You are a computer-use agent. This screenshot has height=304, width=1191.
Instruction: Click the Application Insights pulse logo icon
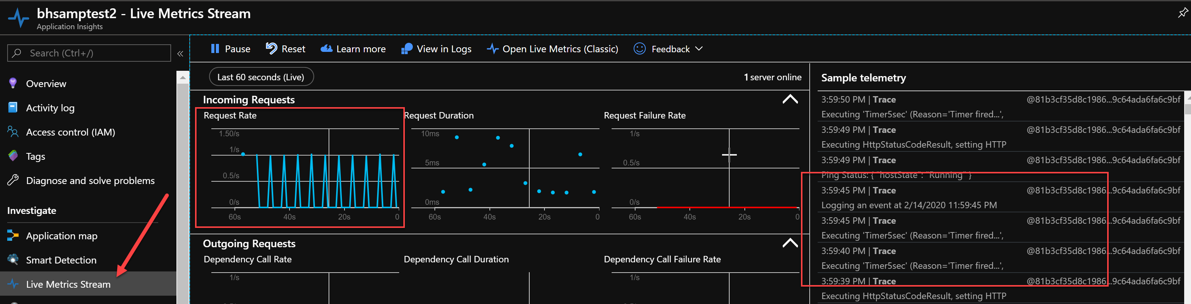(x=19, y=19)
